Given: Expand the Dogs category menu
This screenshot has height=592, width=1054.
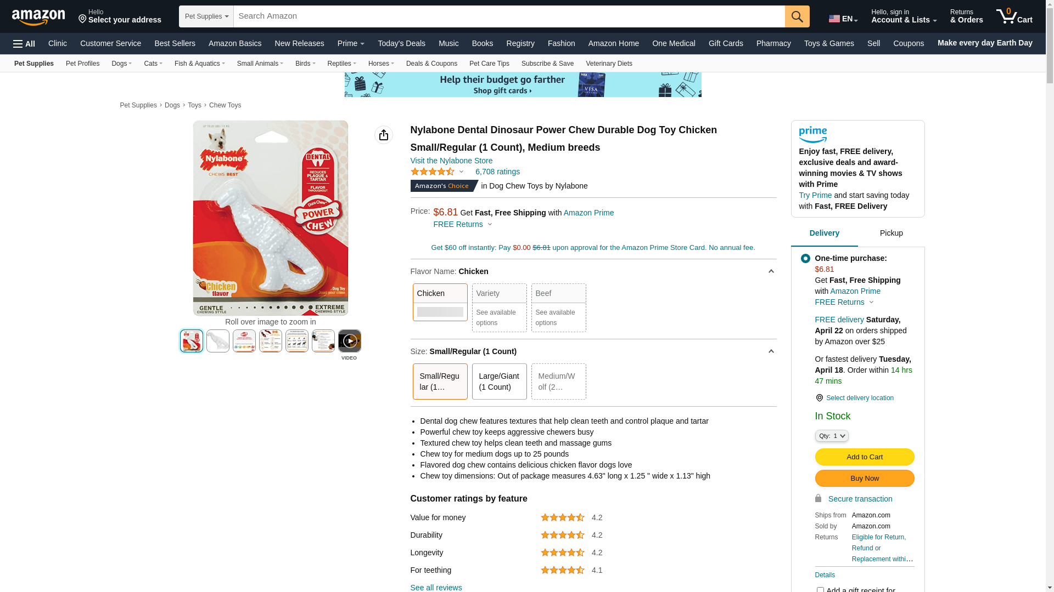Looking at the screenshot, I should point(121,64).
